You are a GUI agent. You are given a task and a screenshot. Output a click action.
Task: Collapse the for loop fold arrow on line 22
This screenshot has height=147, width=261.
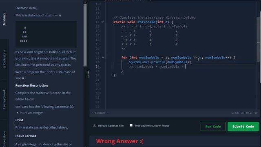click(x=103, y=58)
